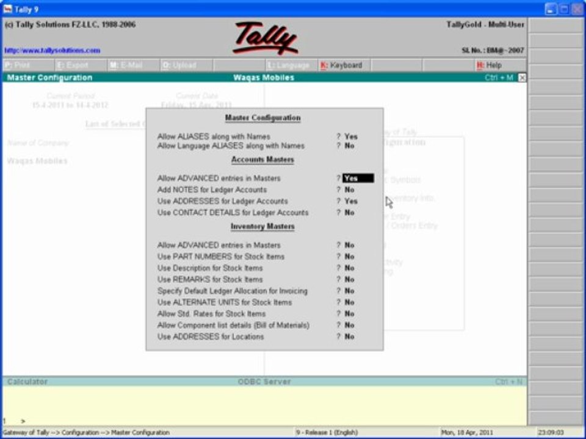Click the Mon, 18 Apr, 2011 date in status bar
The height and width of the screenshot is (439, 586).
[467, 433]
